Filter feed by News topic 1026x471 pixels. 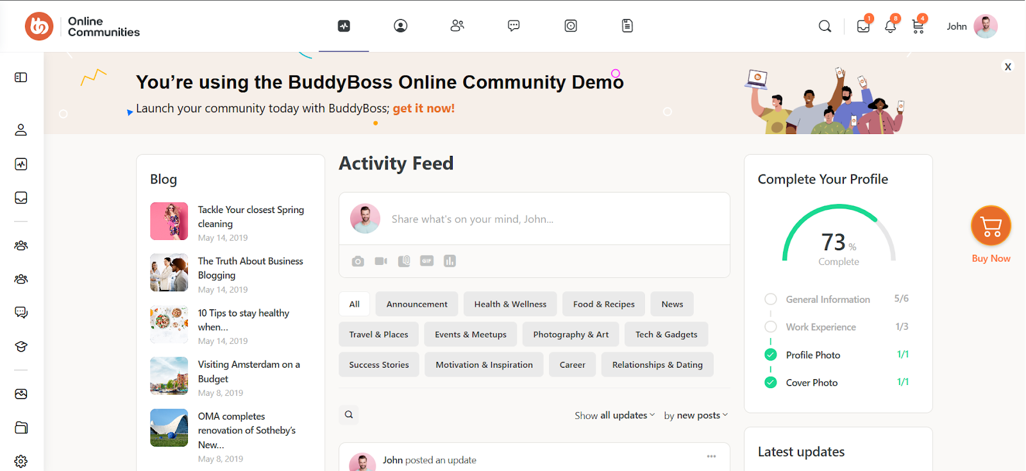(672, 304)
